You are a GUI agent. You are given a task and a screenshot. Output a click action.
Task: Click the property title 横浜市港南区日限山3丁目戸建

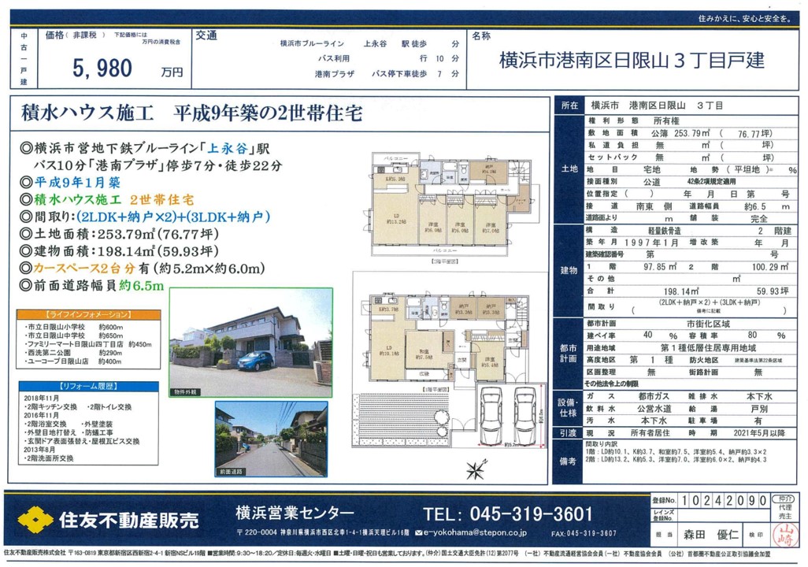click(x=632, y=61)
